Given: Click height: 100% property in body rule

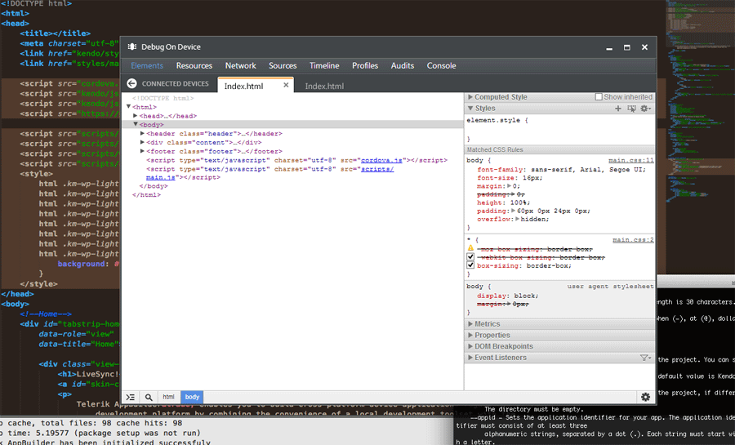Looking at the screenshot, I should point(503,202).
